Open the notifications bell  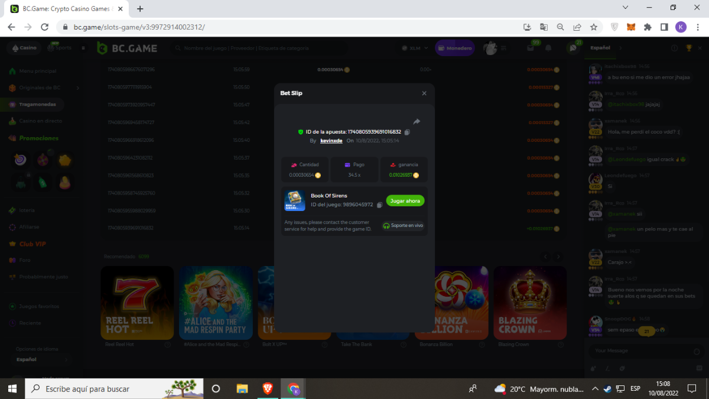(548, 48)
